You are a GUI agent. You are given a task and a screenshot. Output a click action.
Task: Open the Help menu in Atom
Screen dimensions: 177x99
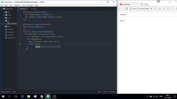click(x=36, y=5)
